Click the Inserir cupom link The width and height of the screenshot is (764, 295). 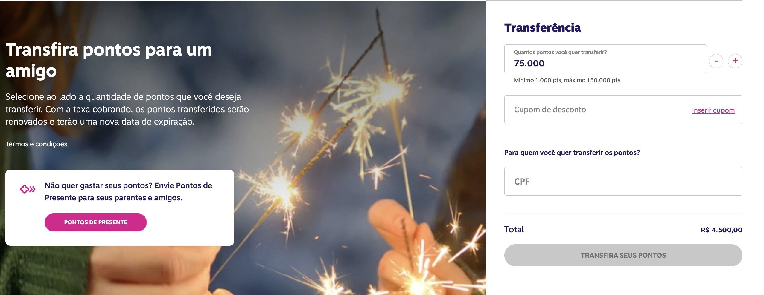click(x=713, y=110)
